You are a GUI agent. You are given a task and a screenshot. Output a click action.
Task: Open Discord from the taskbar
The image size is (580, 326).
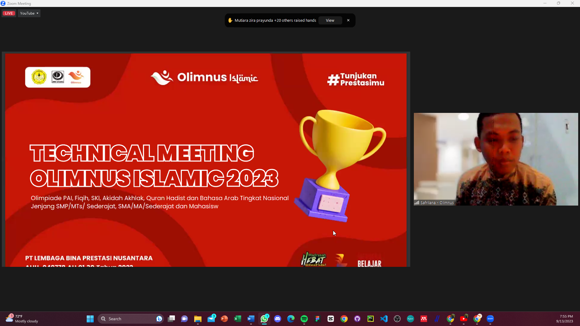click(278, 319)
